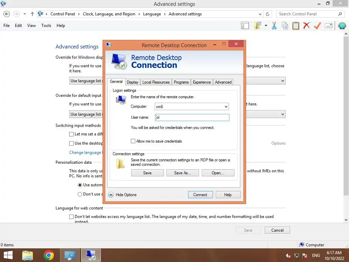Screen dimensions: 349x262
Task: Open the default input method dropdown
Action: coord(283,114)
